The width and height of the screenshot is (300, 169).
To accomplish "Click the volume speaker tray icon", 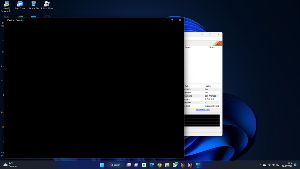I will coord(273,165).
